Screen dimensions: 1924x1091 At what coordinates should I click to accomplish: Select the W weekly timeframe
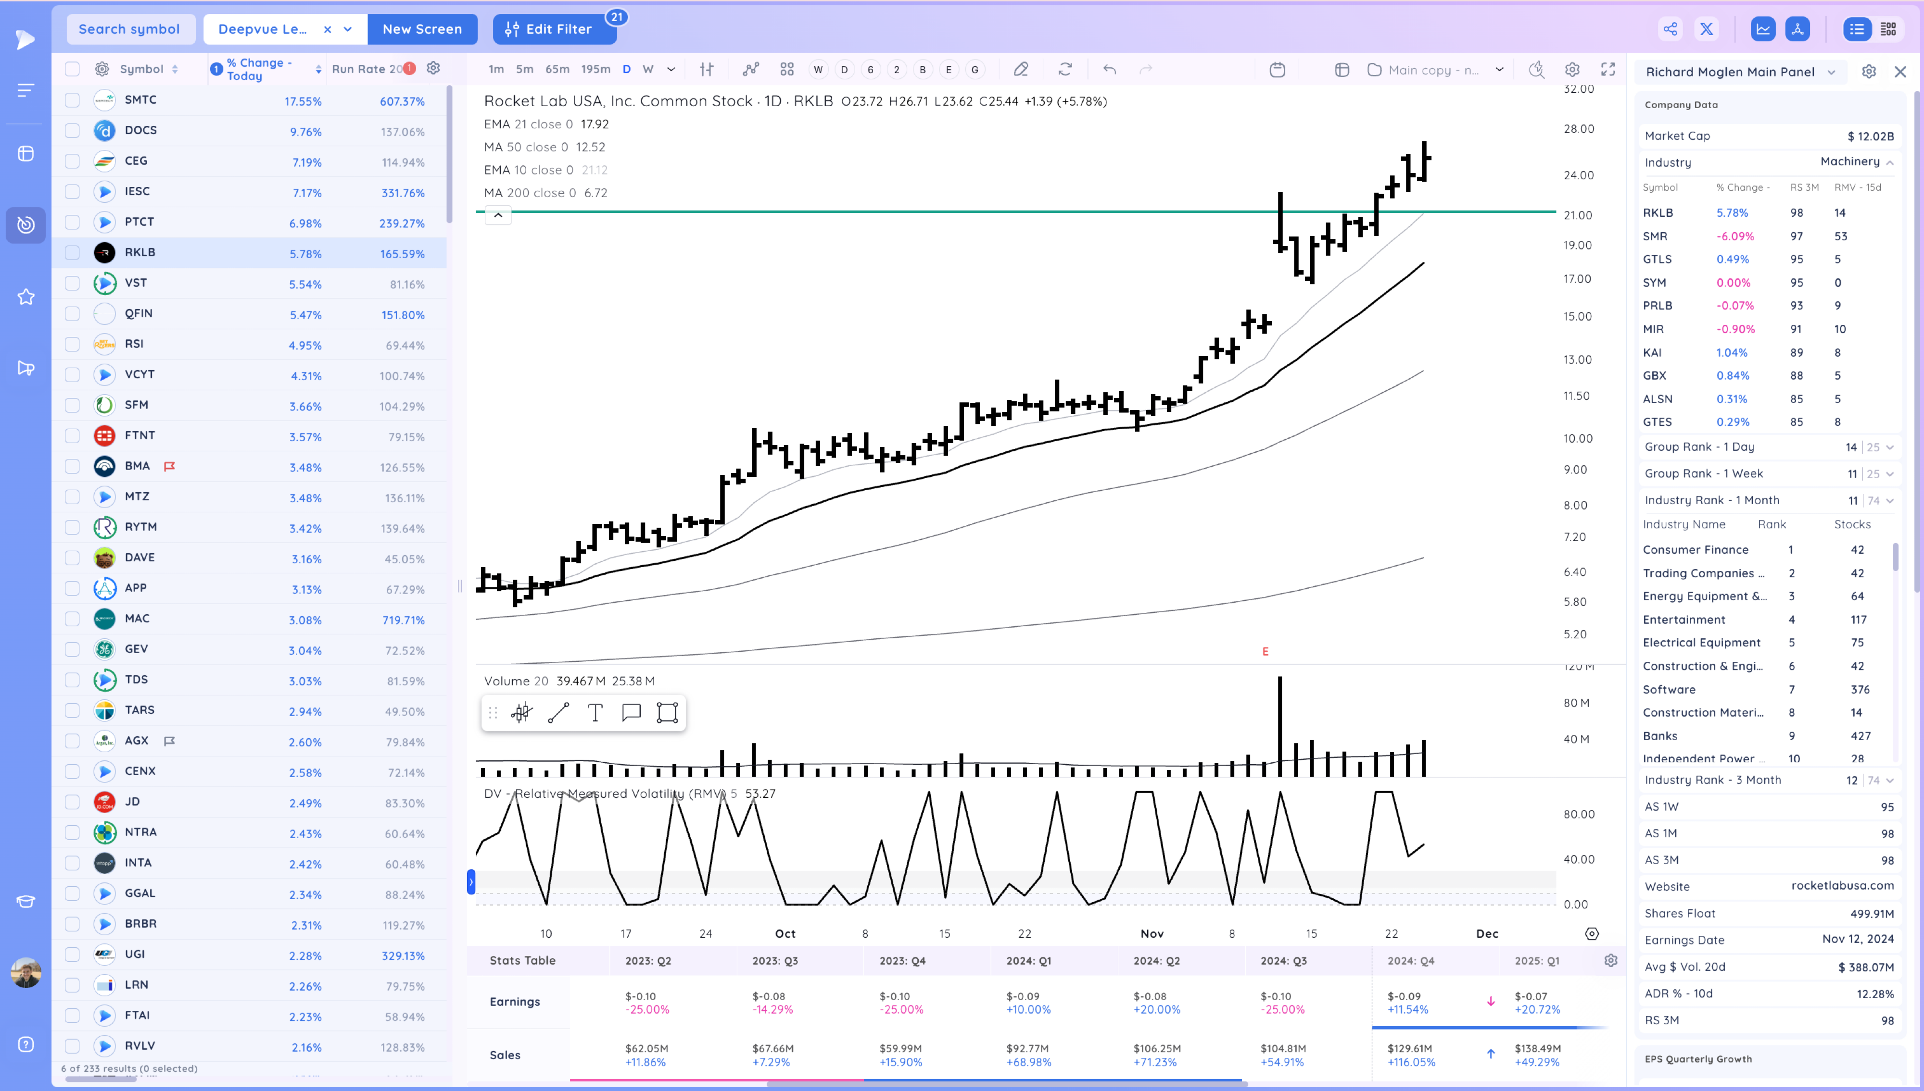coord(648,69)
